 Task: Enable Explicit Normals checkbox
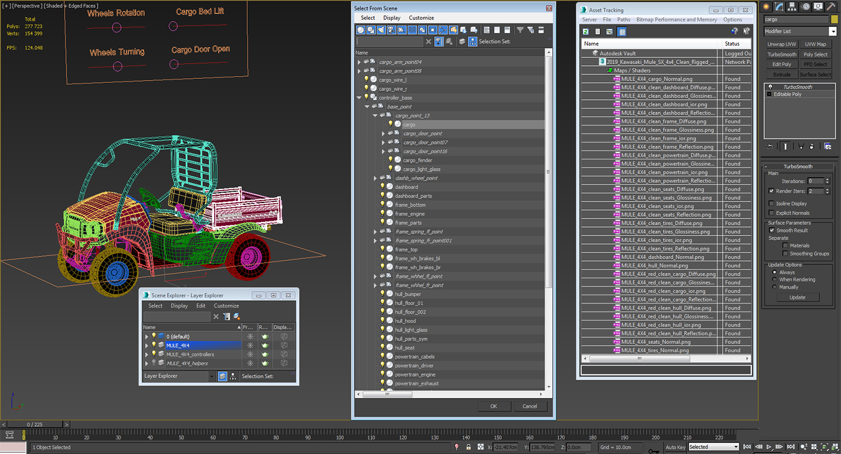point(771,213)
